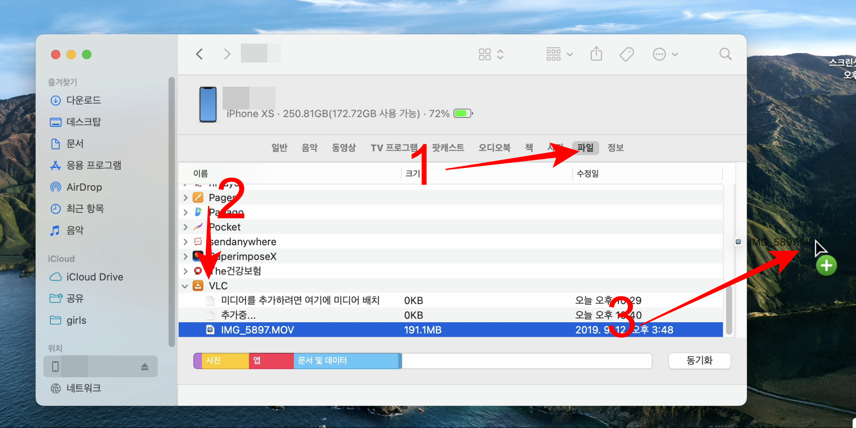Click the iPhone XS device image
The height and width of the screenshot is (428, 856).
pyautogui.click(x=208, y=104)
